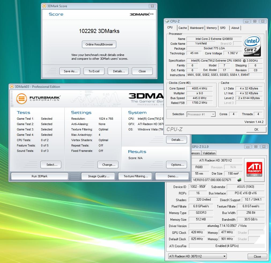Open the Mainboard tab in CPU-Z
The image size is (271, 263).
[197, 28]
